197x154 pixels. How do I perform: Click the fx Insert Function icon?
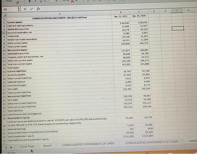(38, 9)
